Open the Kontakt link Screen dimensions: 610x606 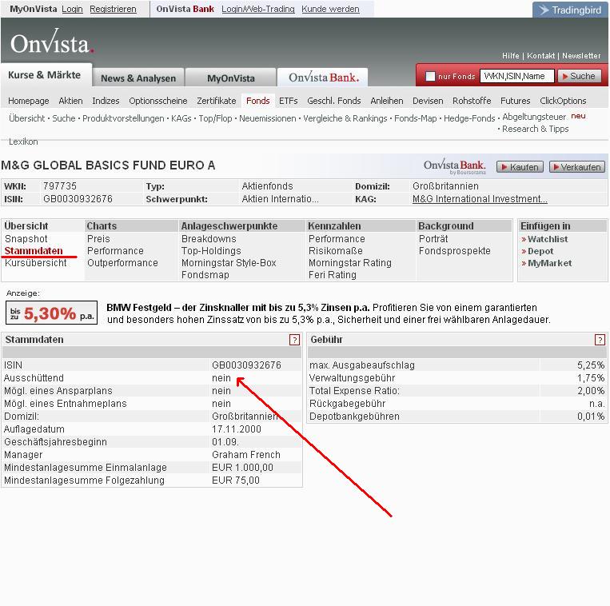pyautogui.click(x=540, y=56)
